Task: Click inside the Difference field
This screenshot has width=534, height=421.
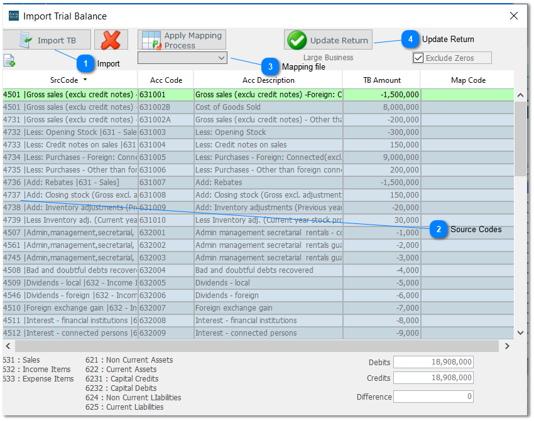Action: pos(433,397)
